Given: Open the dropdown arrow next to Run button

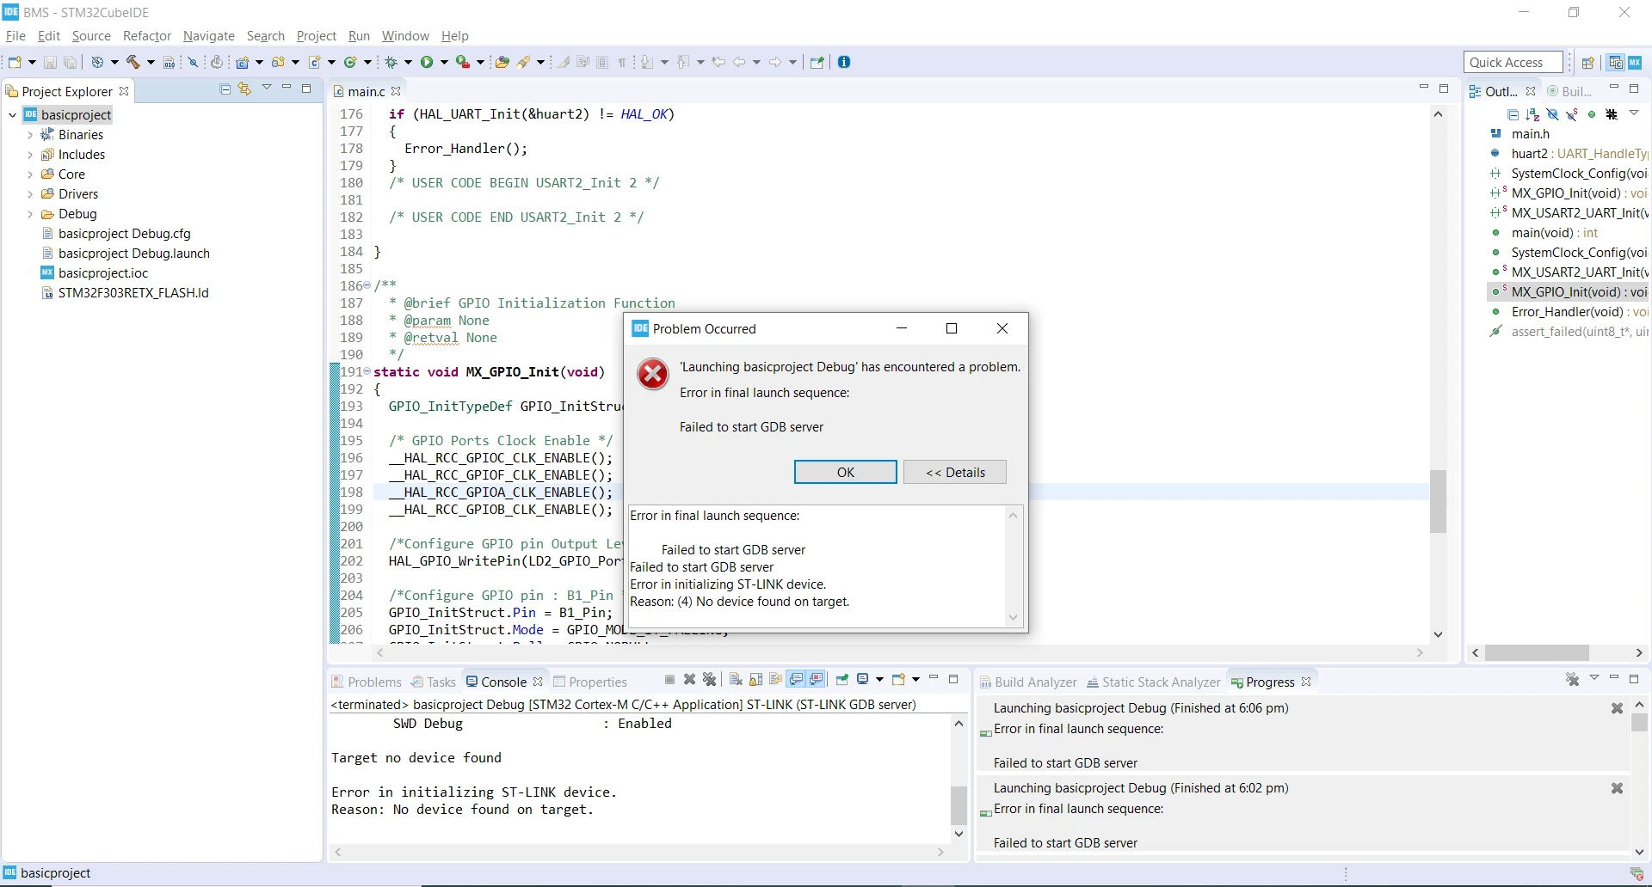Looking at the screenshot, I should [x=444, y=62].
